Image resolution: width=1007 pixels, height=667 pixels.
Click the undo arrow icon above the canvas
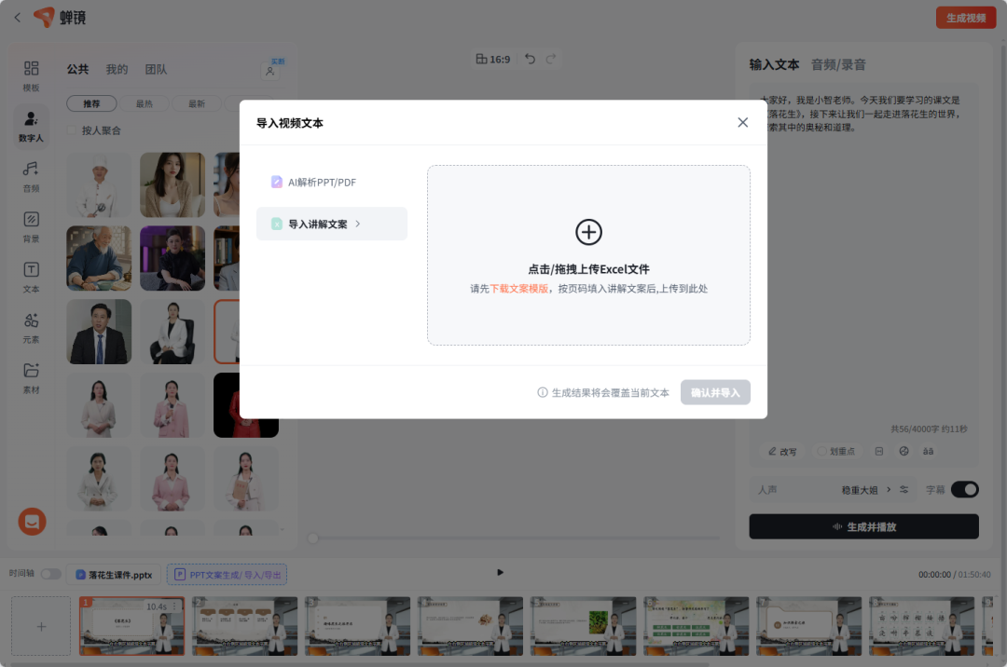pos(530,58)
